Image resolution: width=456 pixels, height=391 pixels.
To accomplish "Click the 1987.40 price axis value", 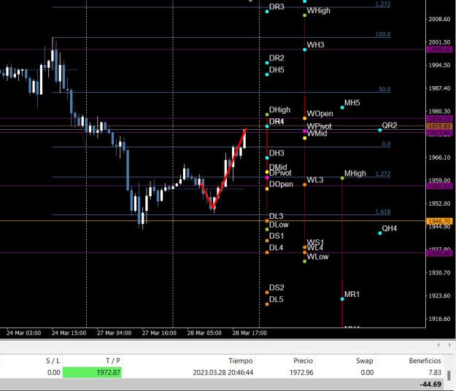I will point(439,88).
